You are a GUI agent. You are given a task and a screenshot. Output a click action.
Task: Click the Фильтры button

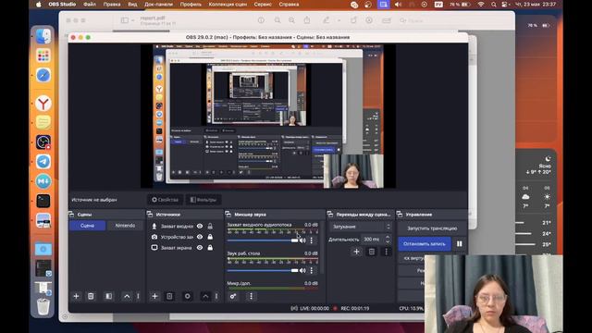pos(203,200)
